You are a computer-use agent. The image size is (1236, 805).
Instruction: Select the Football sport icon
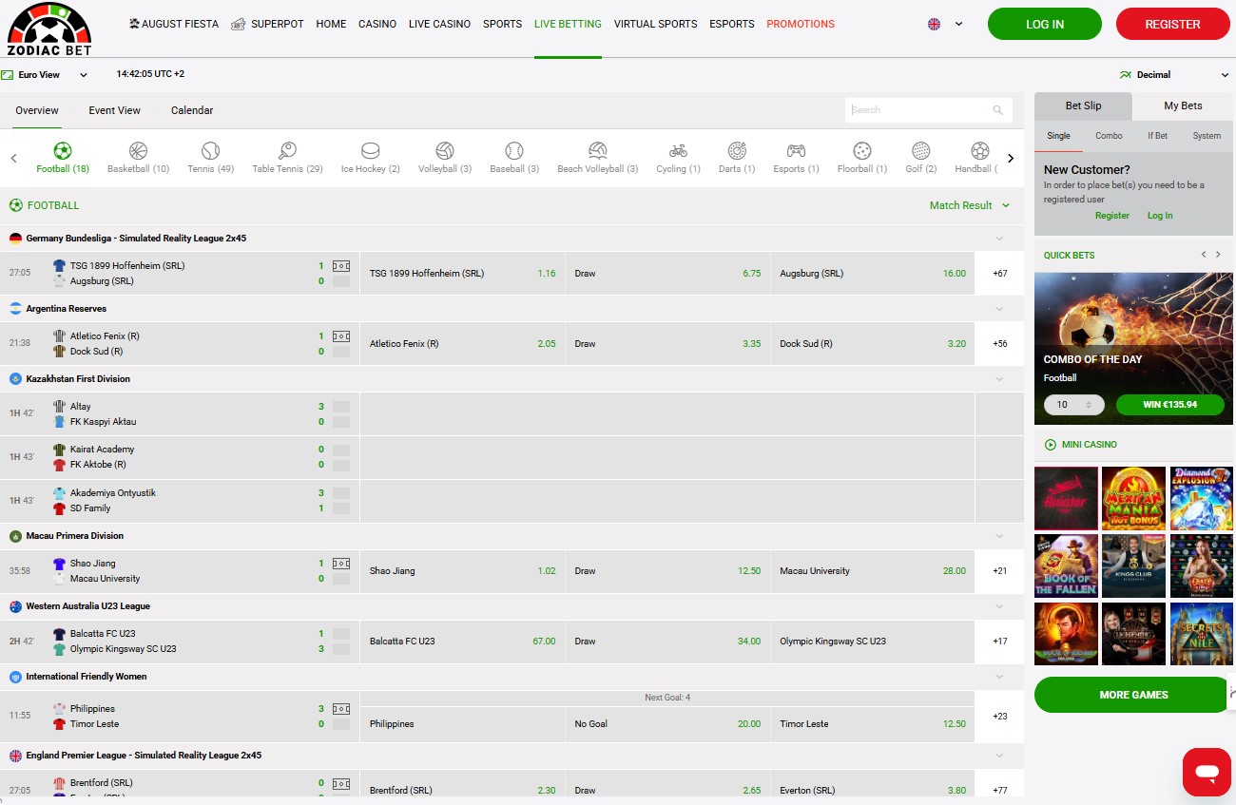[63, 151]
